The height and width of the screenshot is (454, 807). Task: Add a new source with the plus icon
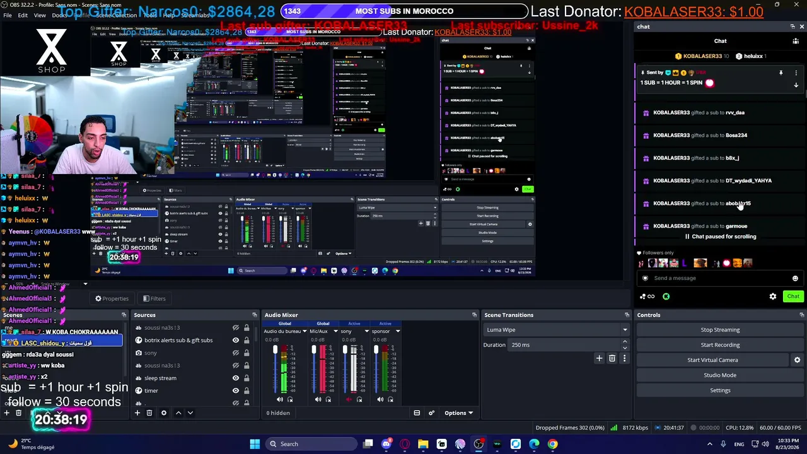pos(137,413)
